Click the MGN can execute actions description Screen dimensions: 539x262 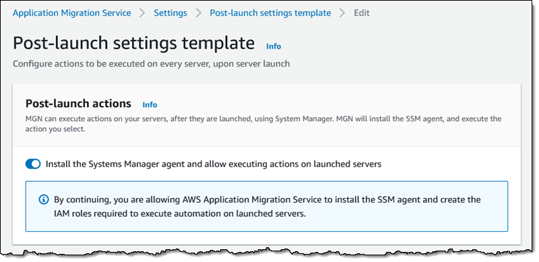tap(263, 124)
